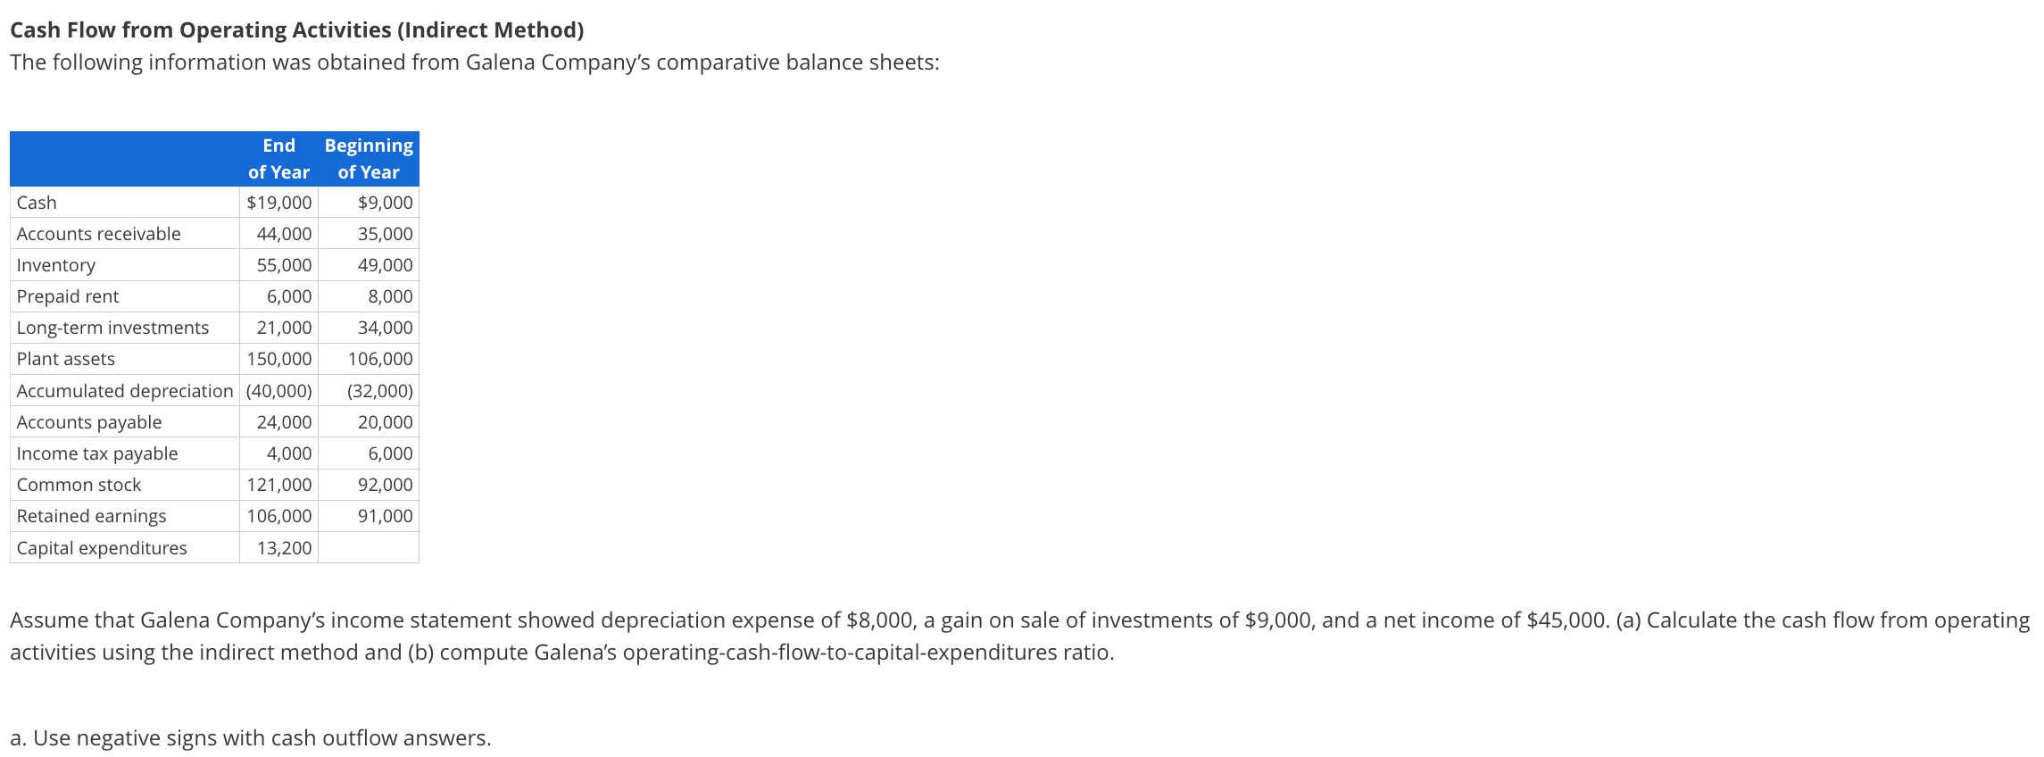Click Retained earnings end-of-year value 106,000
Viewport: 2044px width, 757px height.
pos(279,516)
